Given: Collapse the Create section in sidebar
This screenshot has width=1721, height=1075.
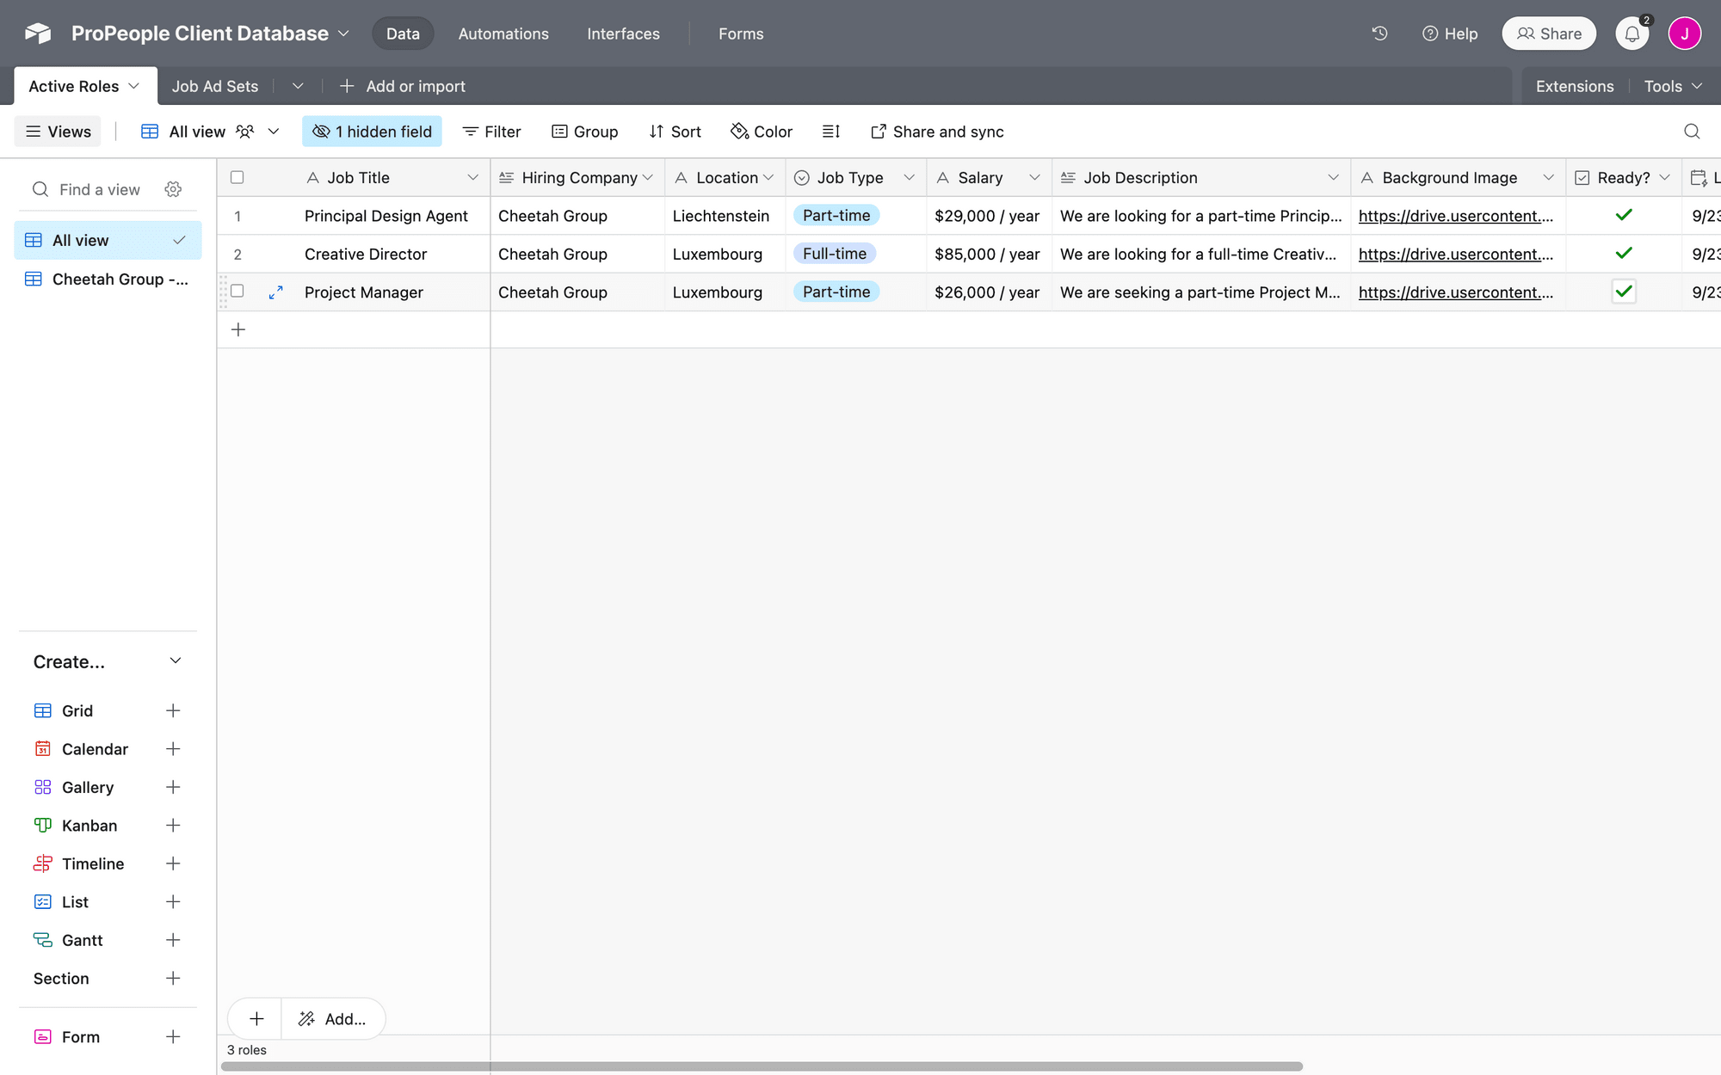Looking at the screenshot, I should 176,660.
